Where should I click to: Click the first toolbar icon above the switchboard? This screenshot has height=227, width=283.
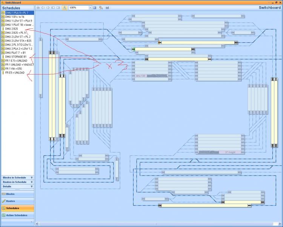click(37, 8)
